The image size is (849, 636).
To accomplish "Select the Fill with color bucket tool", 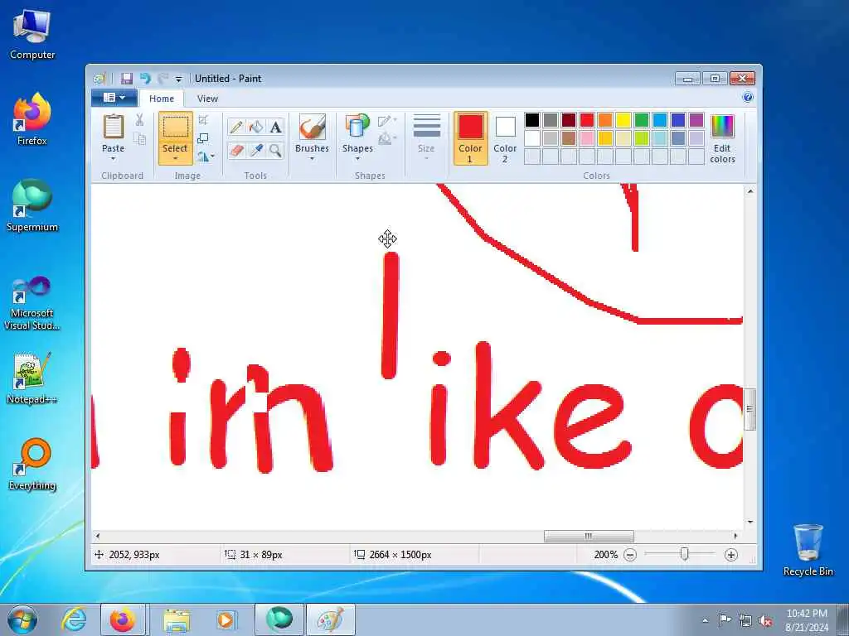I will coord(256,127).
